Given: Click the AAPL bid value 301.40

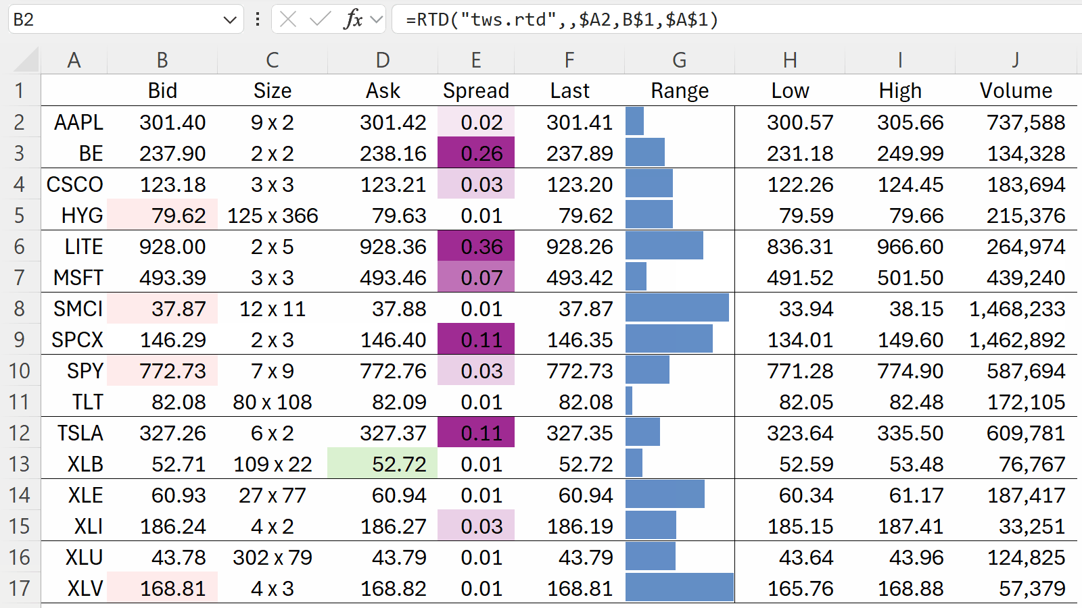Looking at the screenshot, I should [x=162, y=122].
